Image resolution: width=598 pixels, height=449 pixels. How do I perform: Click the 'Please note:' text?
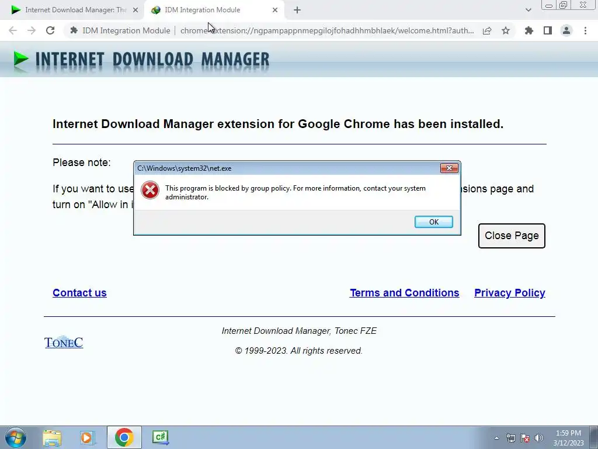[x=82, y=163]
